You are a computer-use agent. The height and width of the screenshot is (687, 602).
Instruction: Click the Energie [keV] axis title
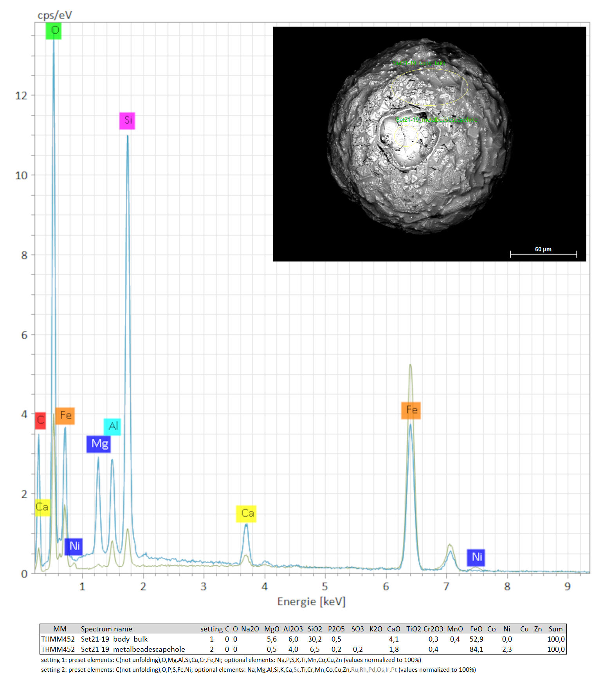tap(311, 601)
